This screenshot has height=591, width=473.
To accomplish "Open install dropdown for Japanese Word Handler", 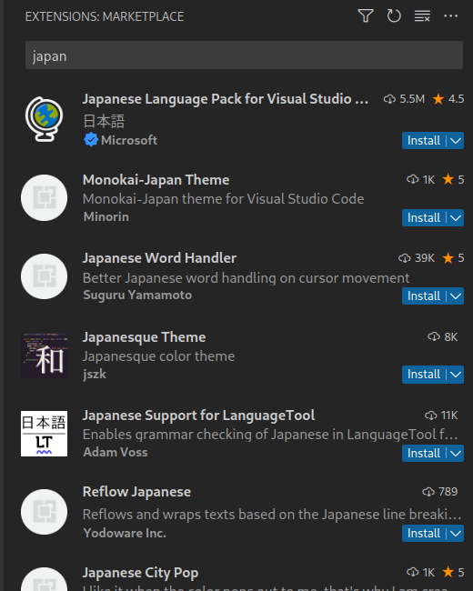I will tap(456, 296).
